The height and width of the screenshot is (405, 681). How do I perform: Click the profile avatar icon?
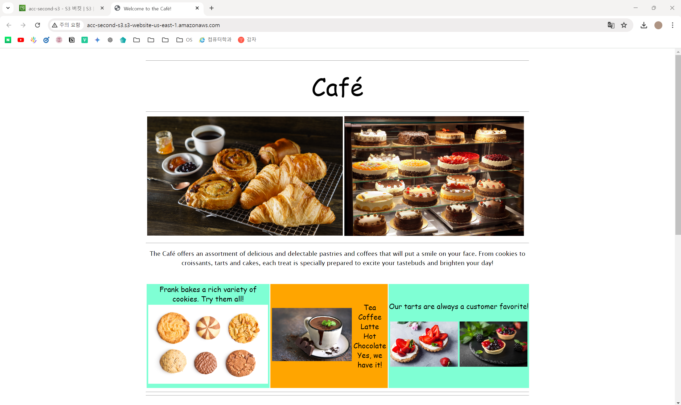click(x=658, y=25)
